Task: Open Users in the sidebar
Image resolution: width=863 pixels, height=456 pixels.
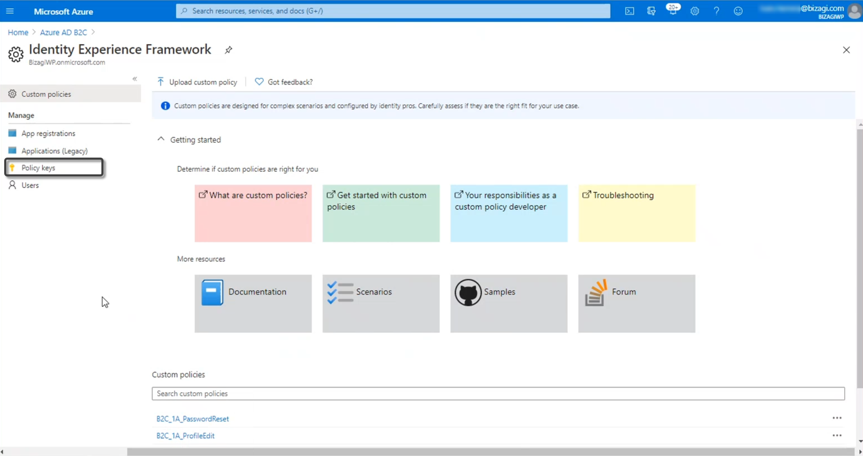Action: pyautogui.click(x=30, y=185)
